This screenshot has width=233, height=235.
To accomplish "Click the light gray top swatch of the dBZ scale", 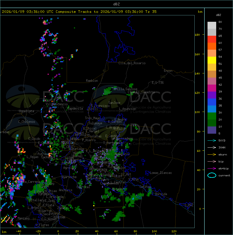I will (x=212, y=25).
